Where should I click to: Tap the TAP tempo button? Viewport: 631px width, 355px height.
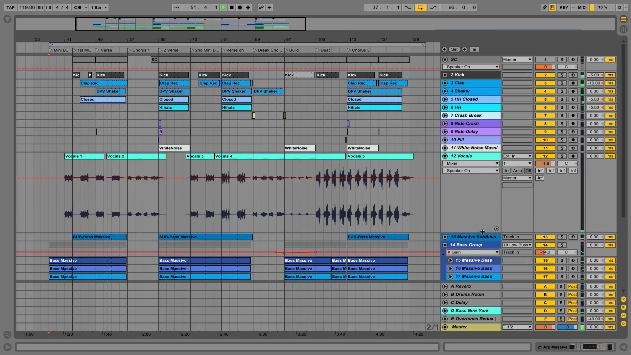click(x=11, y=7)
